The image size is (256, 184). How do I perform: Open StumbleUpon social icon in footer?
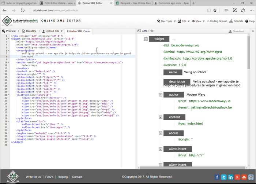click(x=244, y=177)
